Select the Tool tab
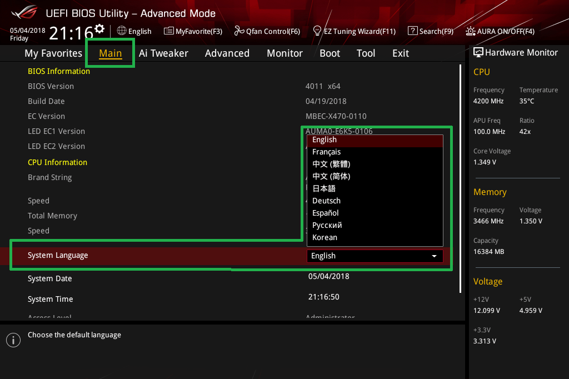The width and height of the screenshot is (569, 379). [366, 53]
